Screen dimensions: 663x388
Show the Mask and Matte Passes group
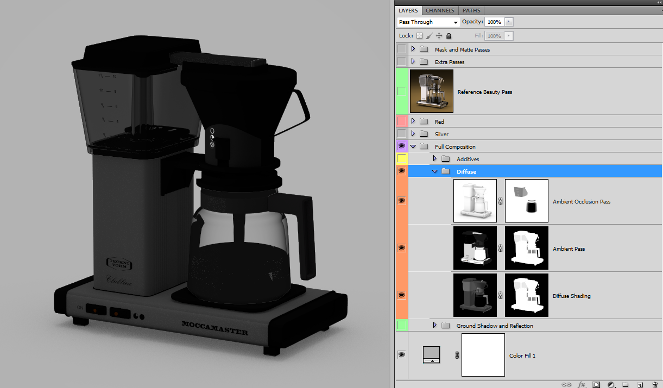click(402, 49)
